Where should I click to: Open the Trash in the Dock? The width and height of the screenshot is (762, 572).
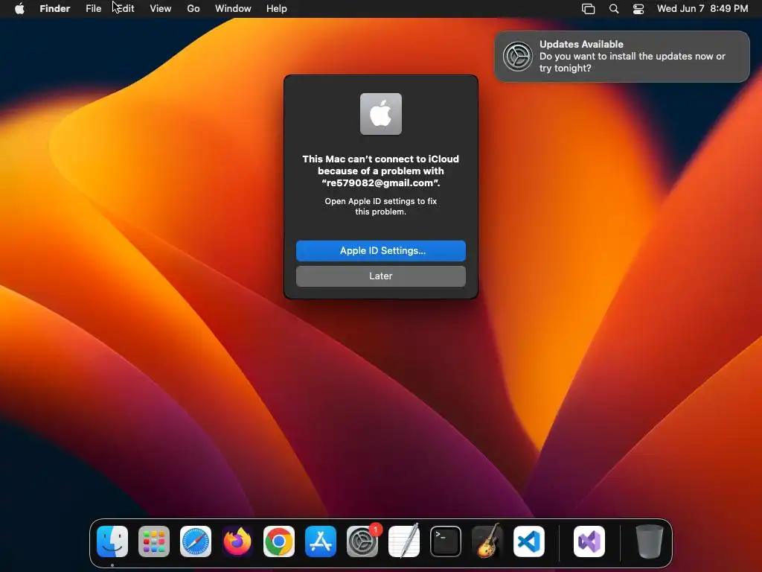tap(649, 541)
